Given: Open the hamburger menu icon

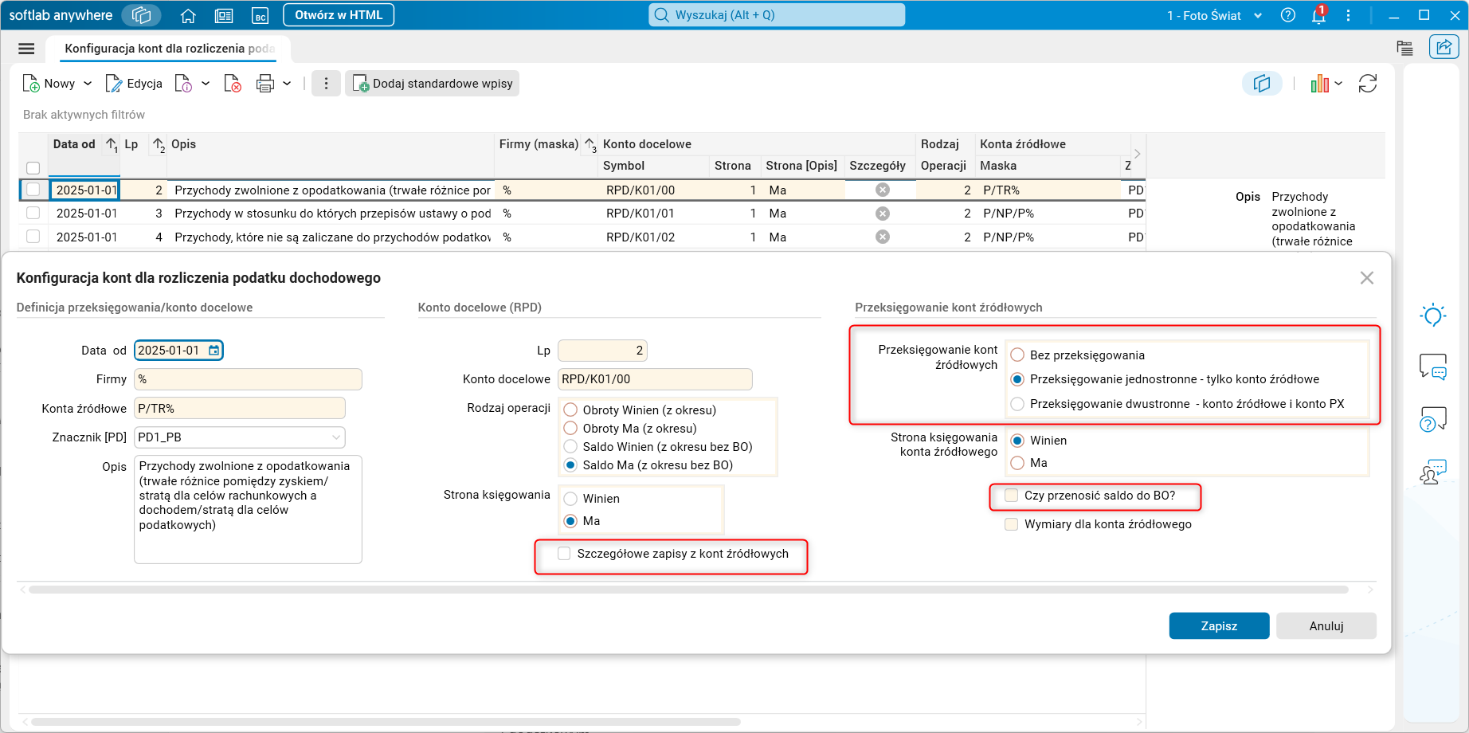Looking at the screenshot, I should (x=26, y=49).
